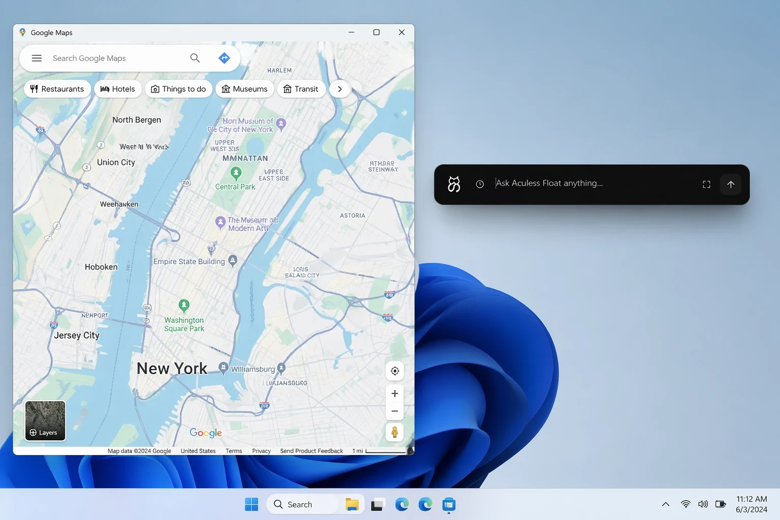Click the Send Product Feedback link
The image size is (780, 520).
point(311,451)
